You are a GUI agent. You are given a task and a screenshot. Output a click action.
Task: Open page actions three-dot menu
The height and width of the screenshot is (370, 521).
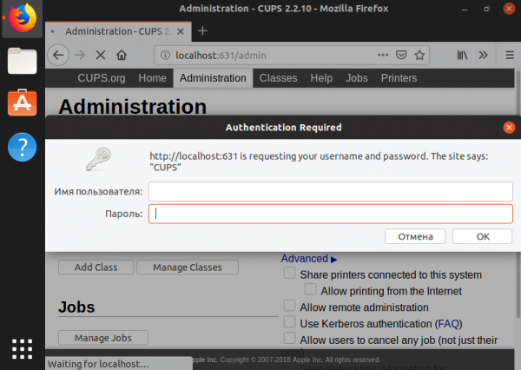click(383, 56)
